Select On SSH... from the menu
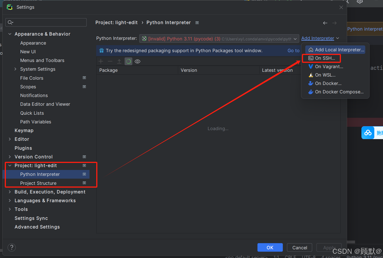 click(325, 58)
